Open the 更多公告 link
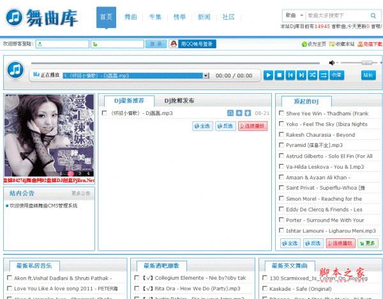 pos(81,194)
